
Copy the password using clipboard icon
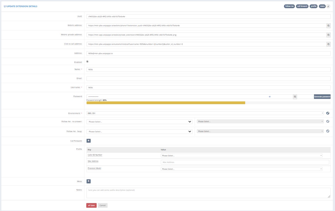click(295, 96)
